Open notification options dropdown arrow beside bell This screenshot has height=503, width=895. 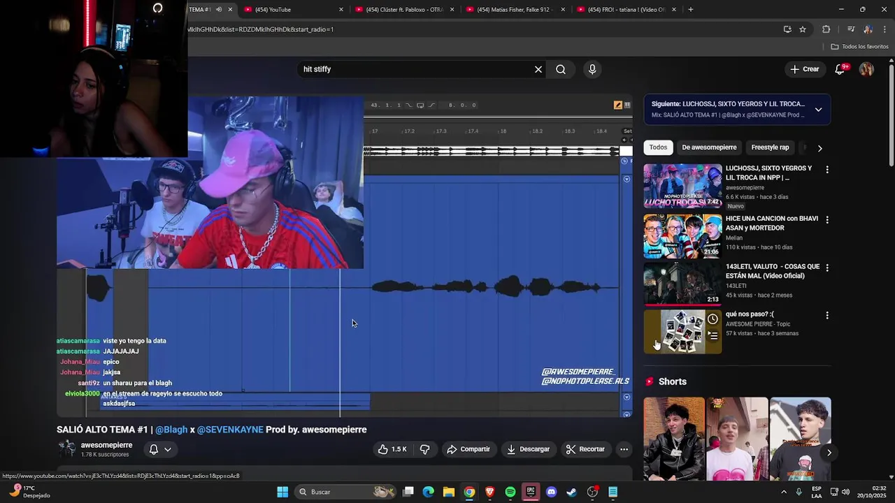point(168,449)
